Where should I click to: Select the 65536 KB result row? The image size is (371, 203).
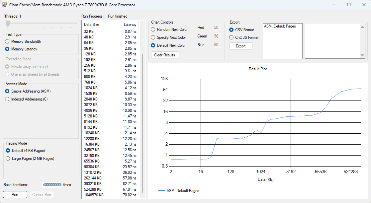pos(111,161)
